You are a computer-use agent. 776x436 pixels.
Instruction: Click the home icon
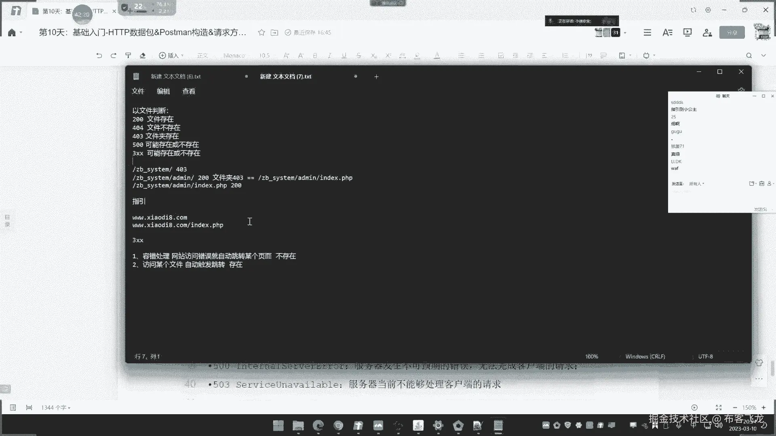pos(12,33)
